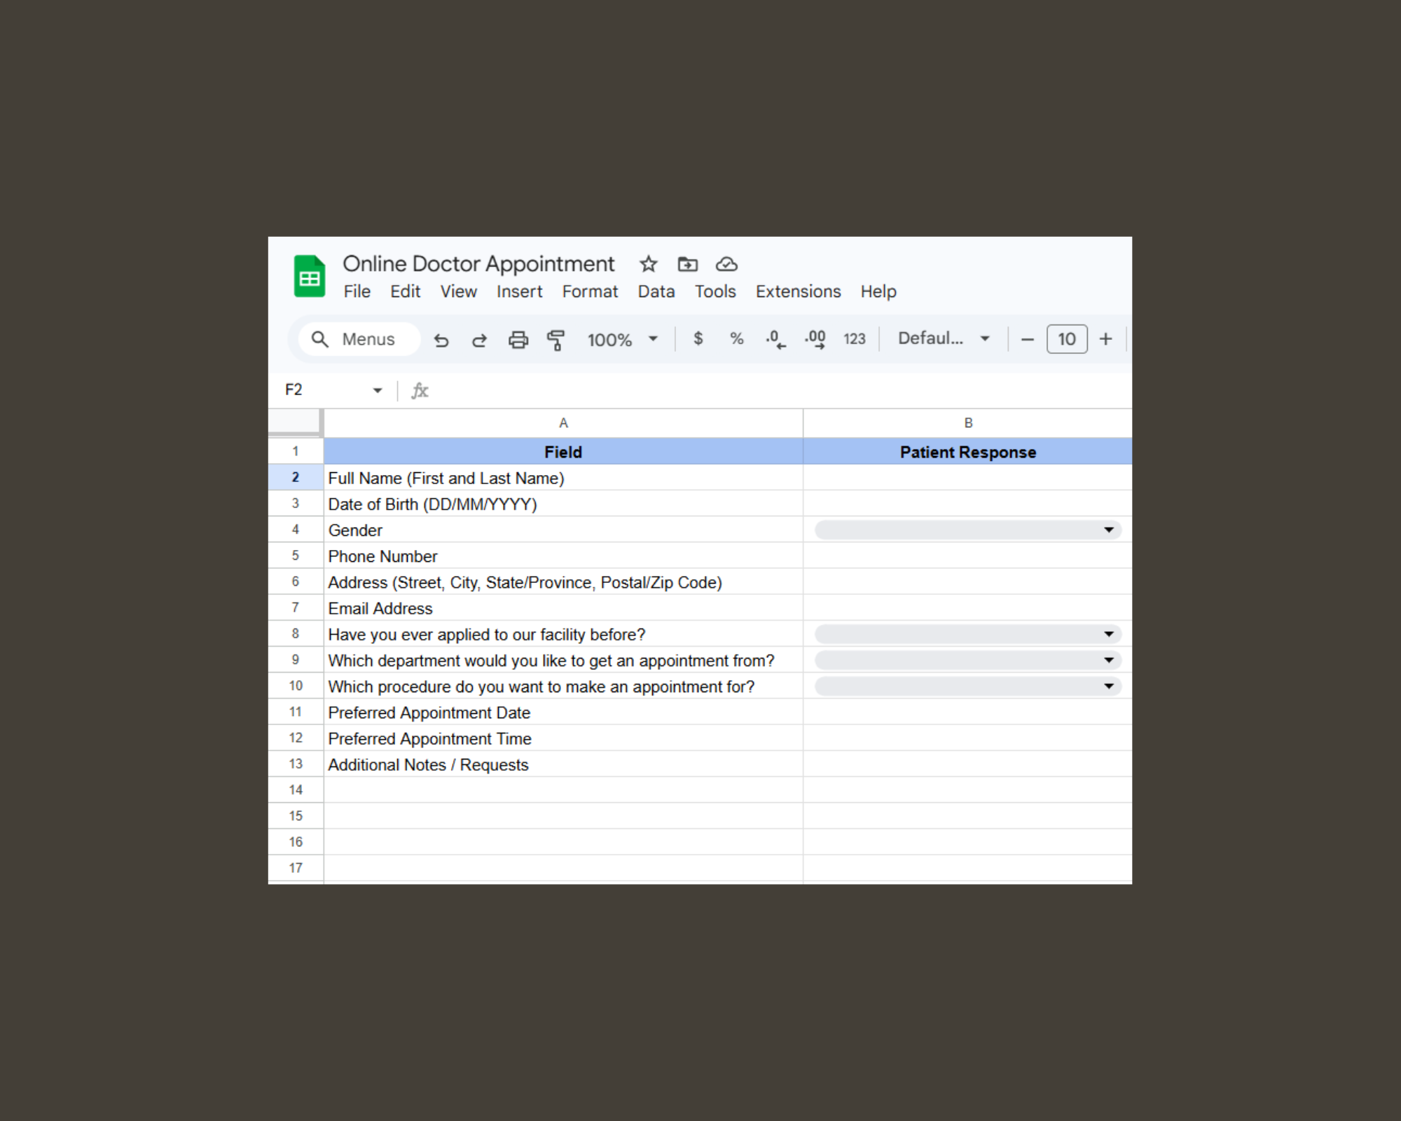Increase font size with plus button
Image resolution: width=1401 pixels, height=1121 pixels.
1105,339
